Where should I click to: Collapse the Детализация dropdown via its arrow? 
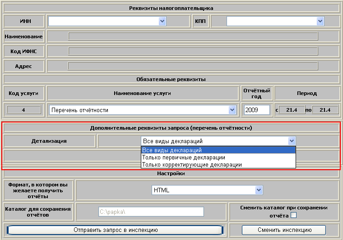click(292, 141)
